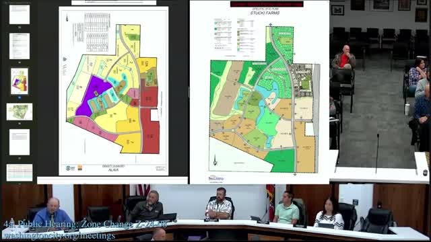Click the red banner above Stucki Farms page
Image resolution: width=431 pixels, height=242 pixels.
267,4
